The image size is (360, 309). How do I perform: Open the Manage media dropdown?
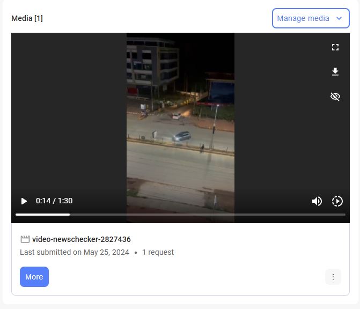point(304,18)
